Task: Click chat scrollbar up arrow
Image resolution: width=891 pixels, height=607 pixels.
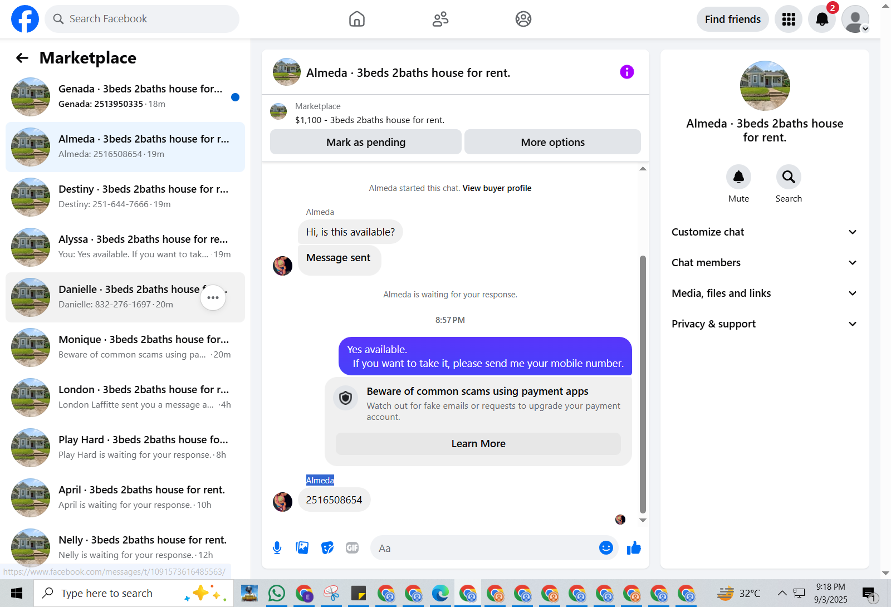Action: (x=643, y=168)
